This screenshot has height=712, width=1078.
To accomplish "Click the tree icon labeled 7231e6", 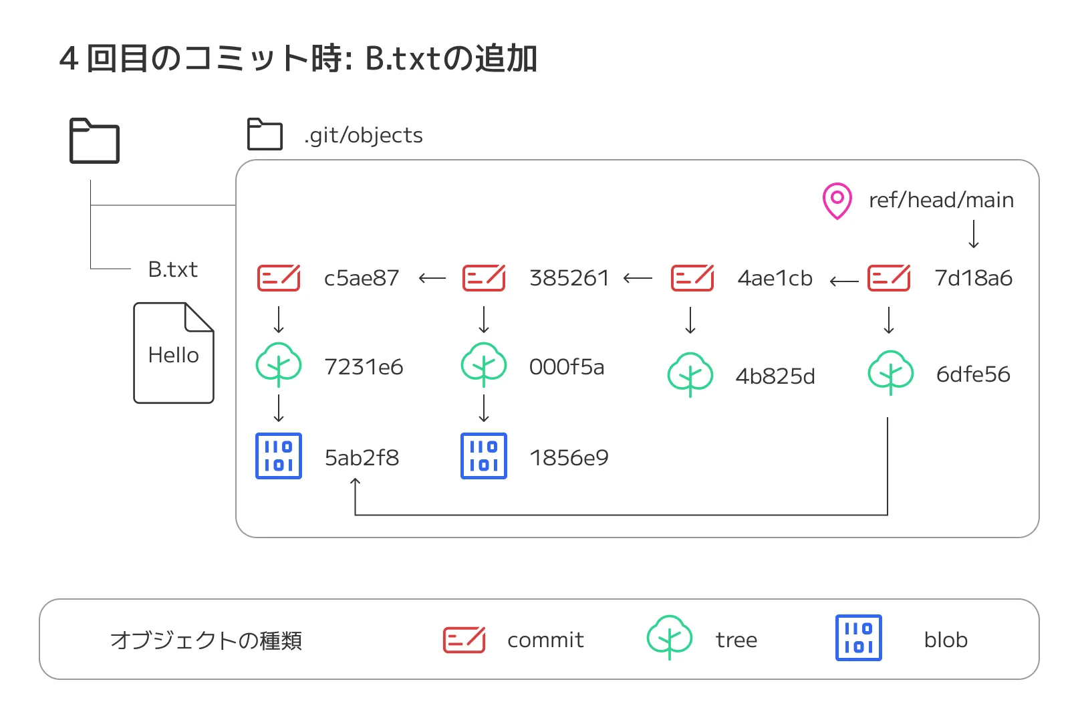I will coord(279,365).
